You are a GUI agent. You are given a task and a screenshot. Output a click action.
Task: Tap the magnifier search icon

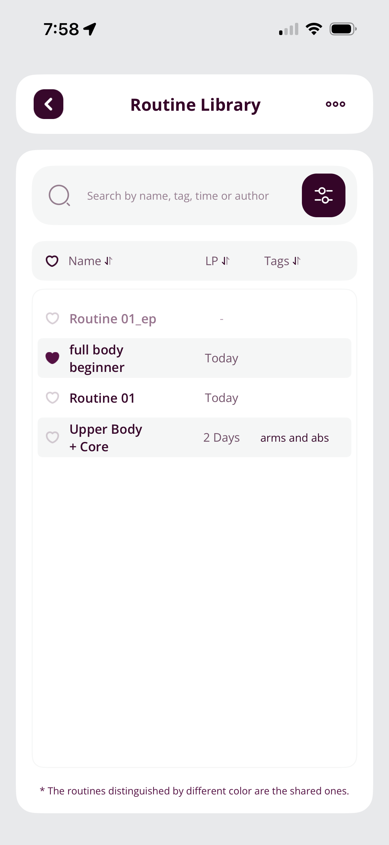(x=59, y=195)
